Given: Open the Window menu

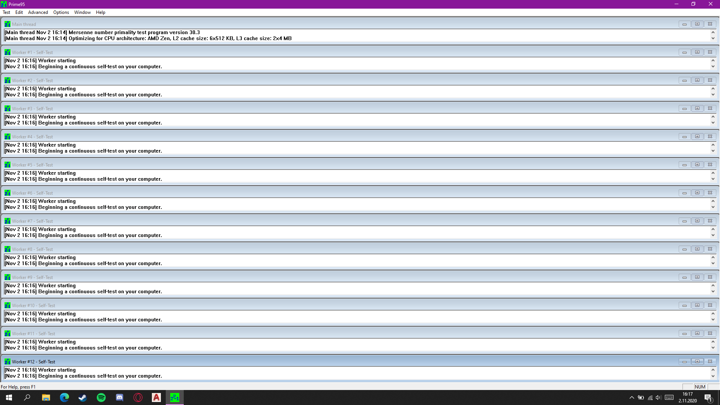Looking at the screenshot, I should [x=82, y=12].
